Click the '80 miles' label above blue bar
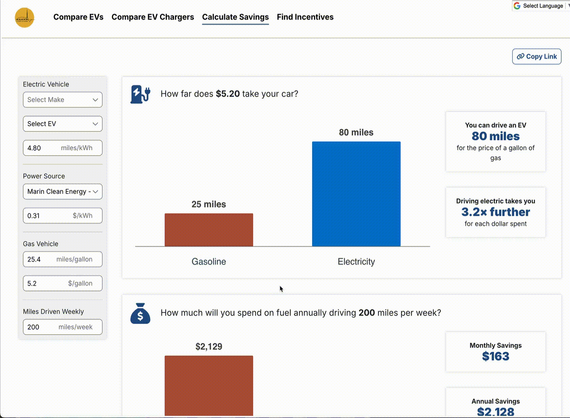570x418 pixels. coord(356,132)
